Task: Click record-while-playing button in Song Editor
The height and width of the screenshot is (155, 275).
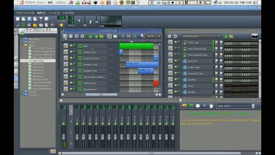Action: [x=76, y=36]
